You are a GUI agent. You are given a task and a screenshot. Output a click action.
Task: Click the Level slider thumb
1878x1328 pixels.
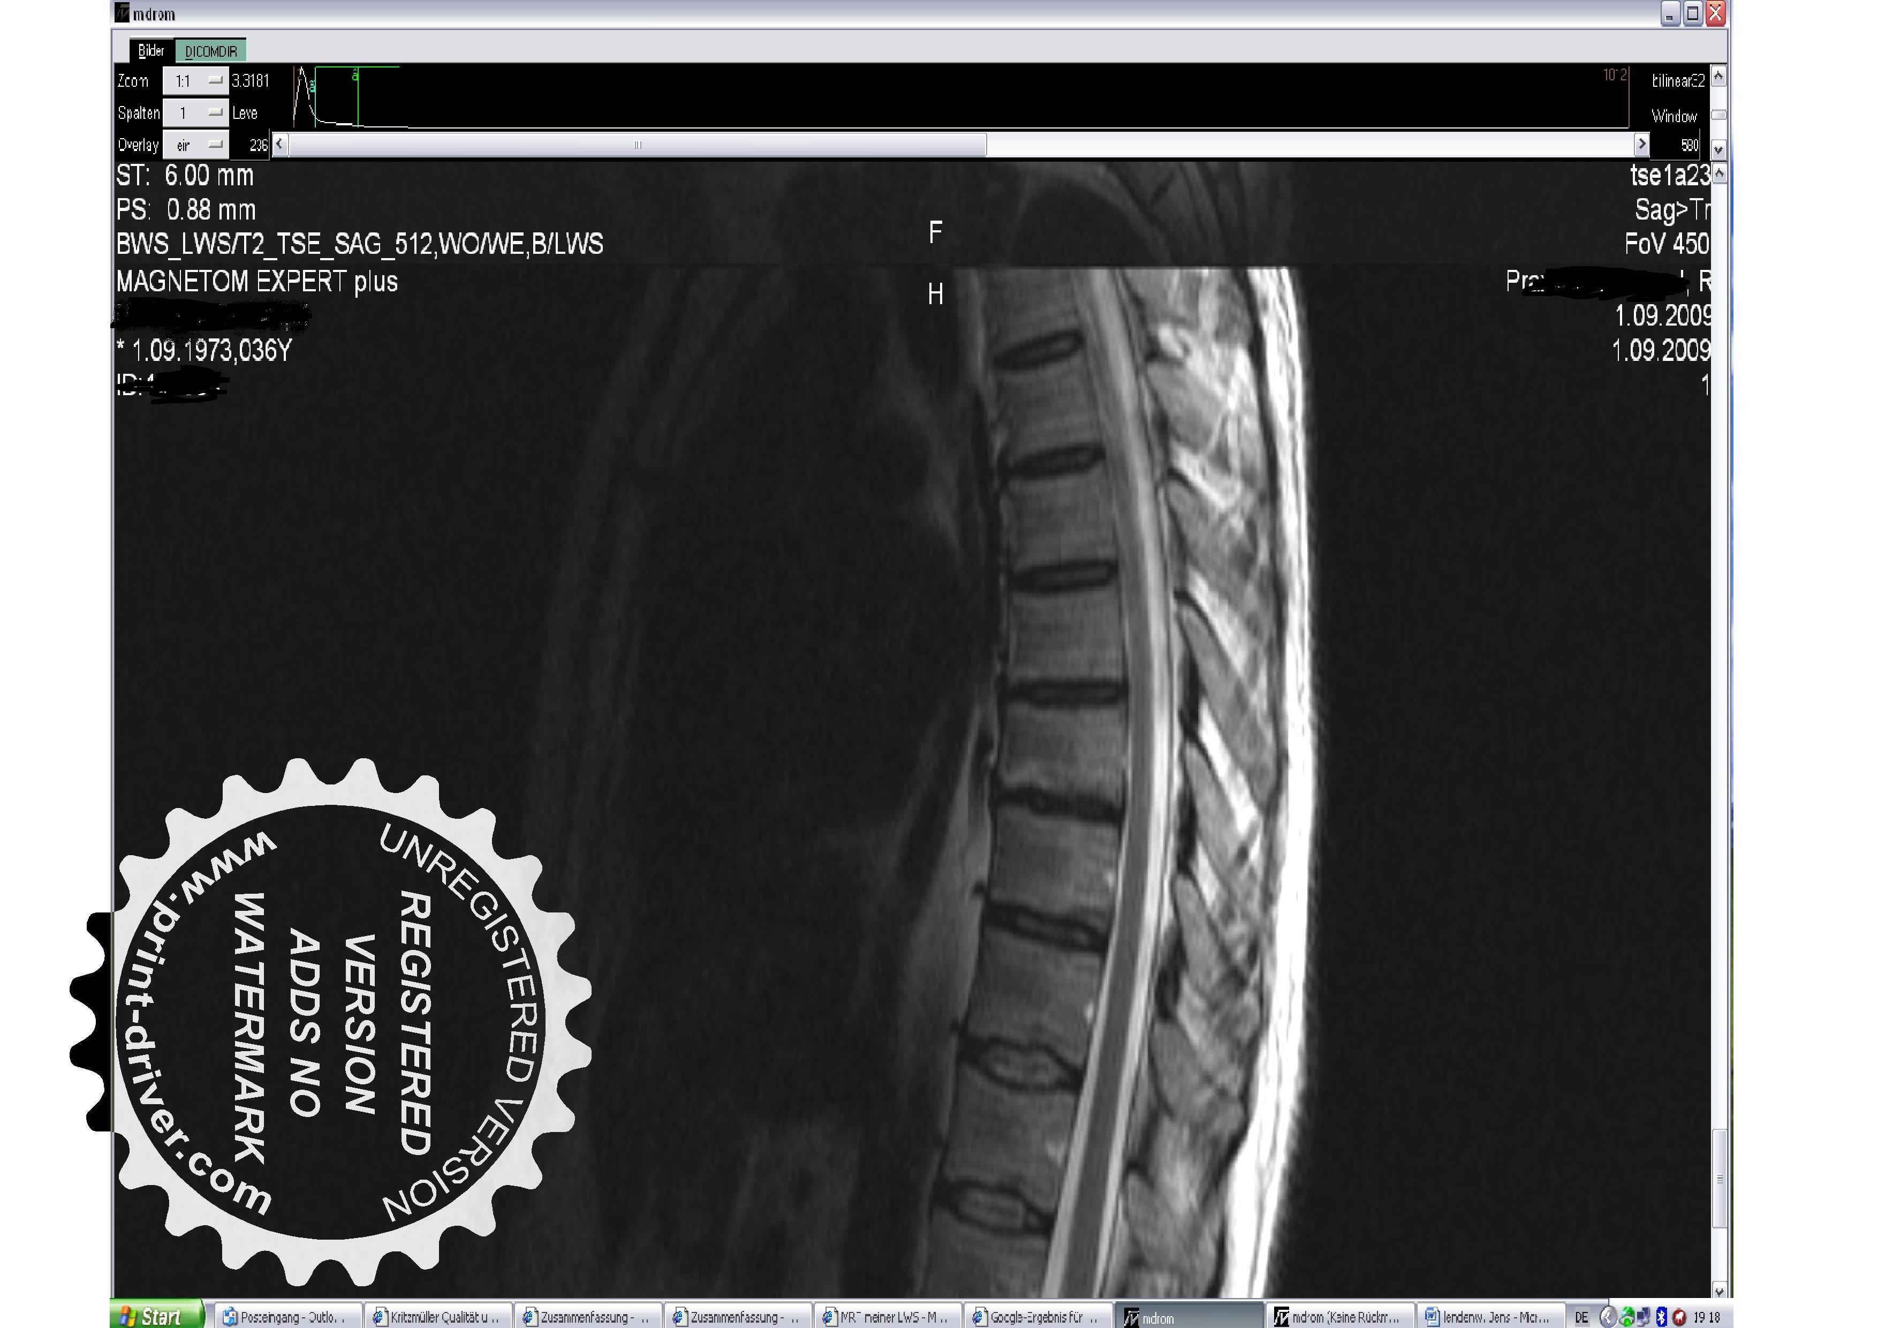[637, 145]
